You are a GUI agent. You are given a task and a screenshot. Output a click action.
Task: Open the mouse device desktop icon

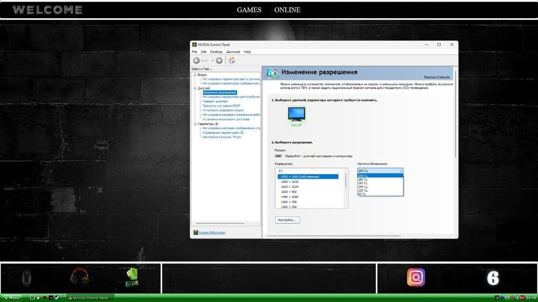[26, 277]
